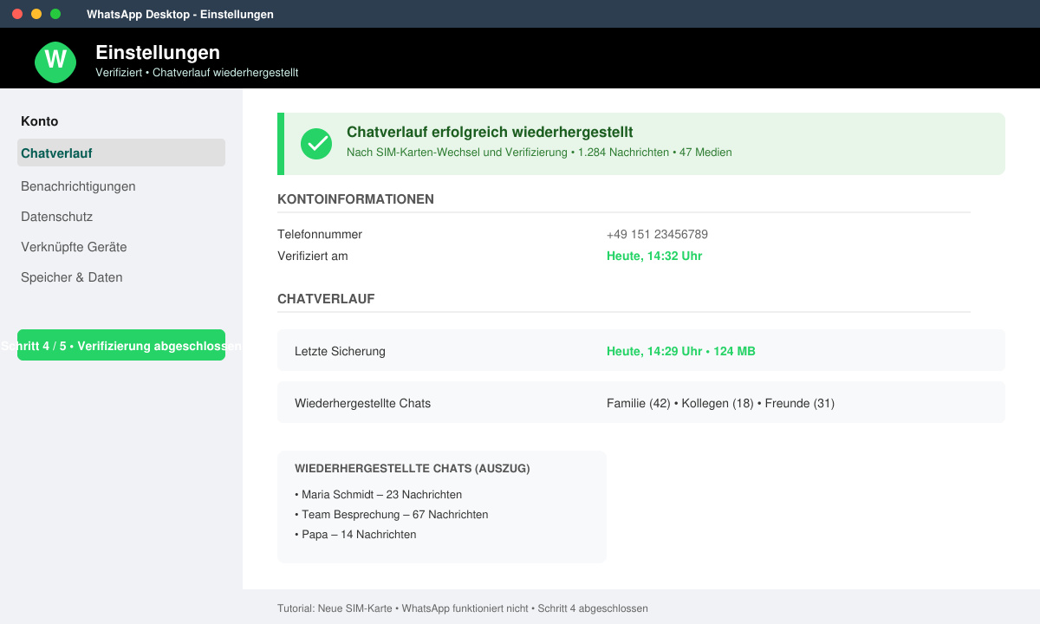Viewport: 1040px width, 624px height.
Task: Minimize window using the yellow button
Action: point(36,14)
